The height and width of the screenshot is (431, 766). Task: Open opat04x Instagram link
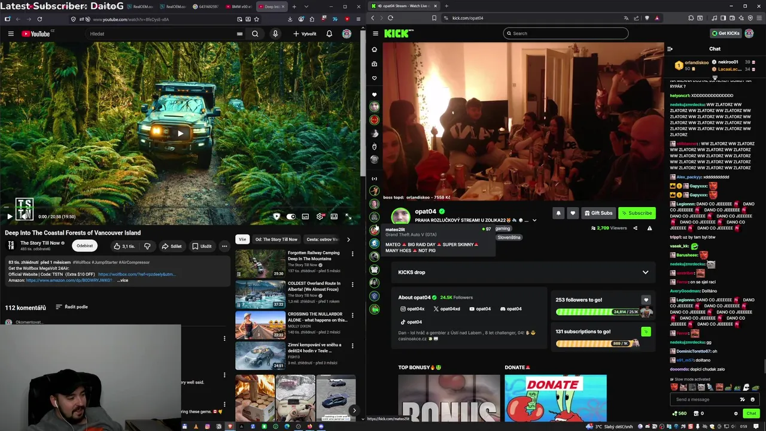point(412,309)
